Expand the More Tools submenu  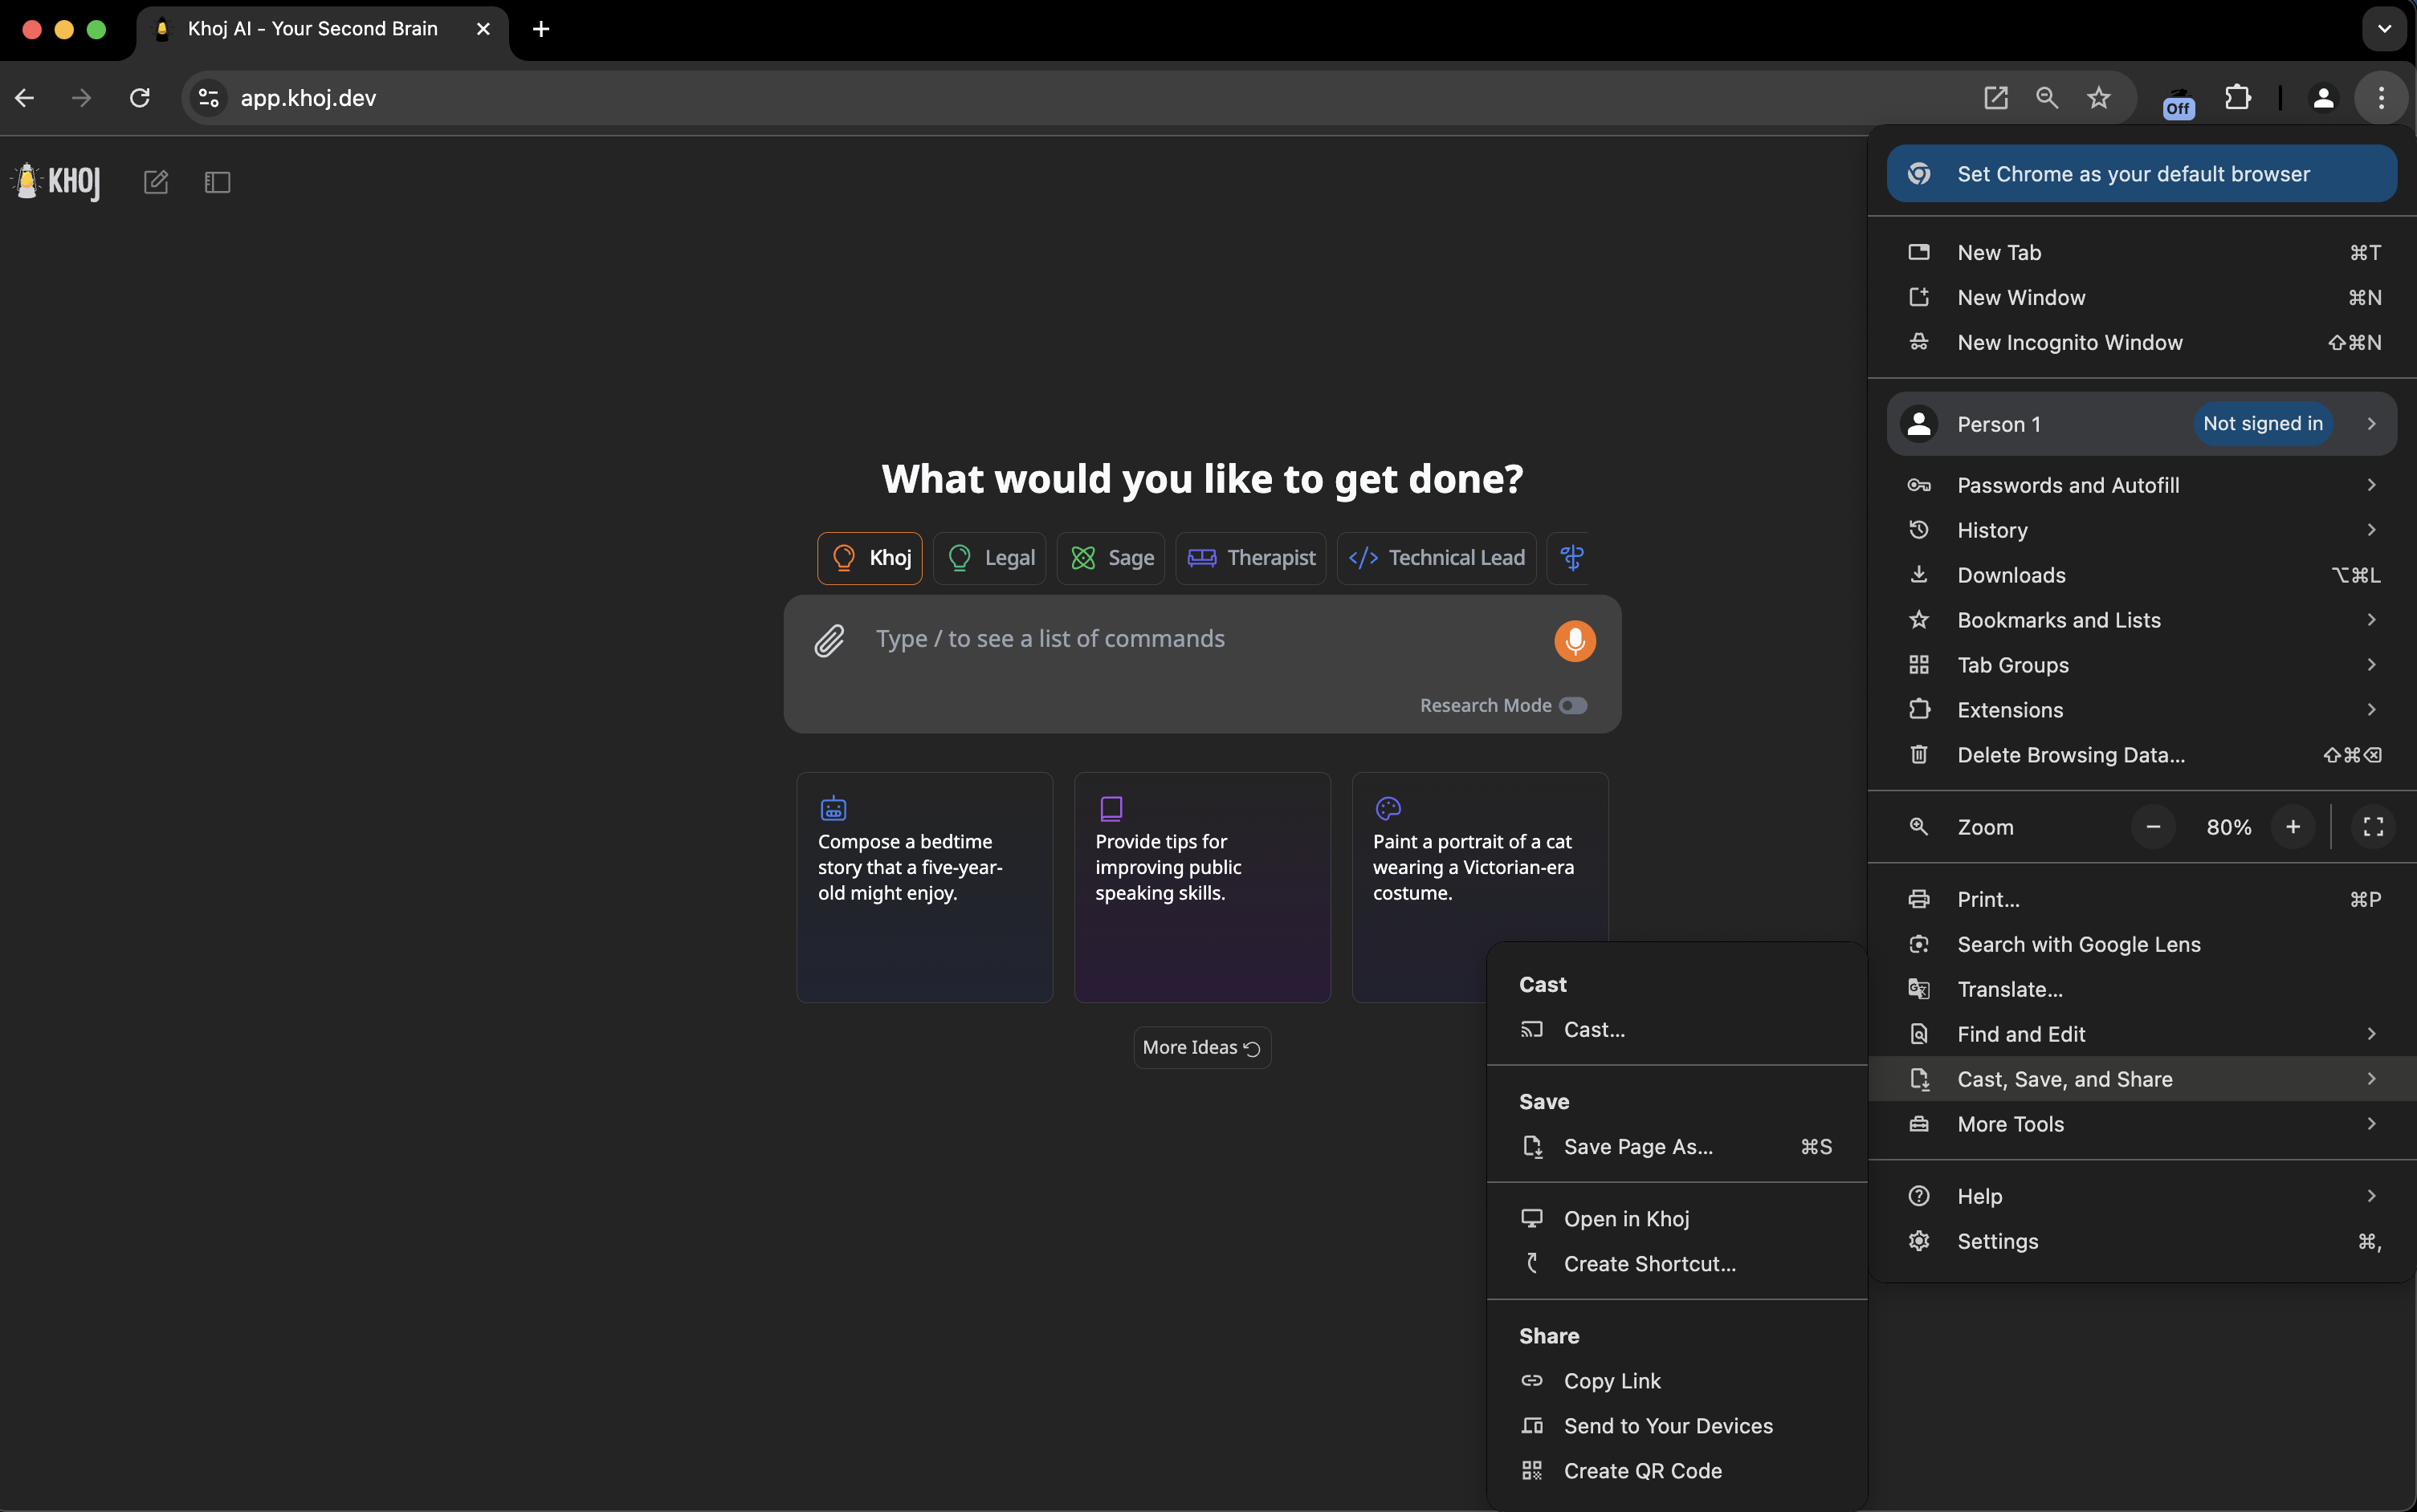(2141, 1124)
